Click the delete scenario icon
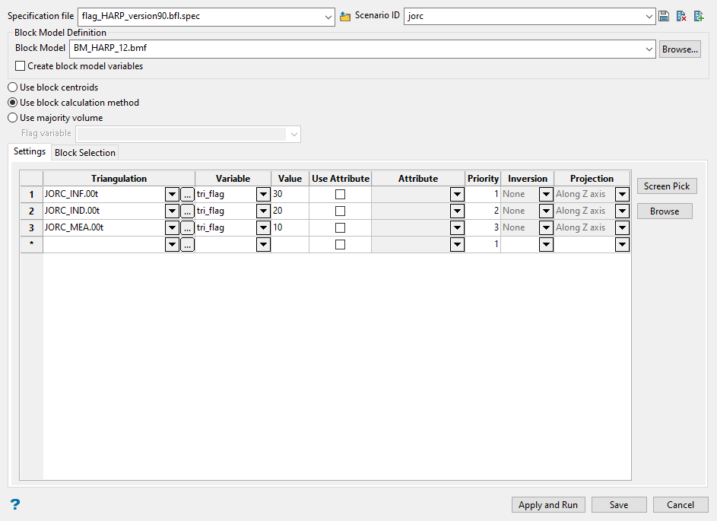This screenshot has height=521, width=717. pyautogui.click(x=681, y=17)
